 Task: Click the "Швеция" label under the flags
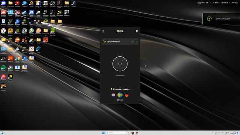120,100
